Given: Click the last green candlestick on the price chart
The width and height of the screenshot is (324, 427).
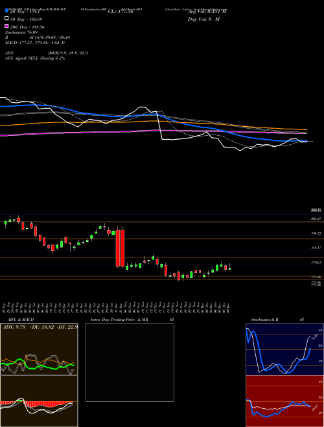Looking at the screenshot, I should point(230,268).
